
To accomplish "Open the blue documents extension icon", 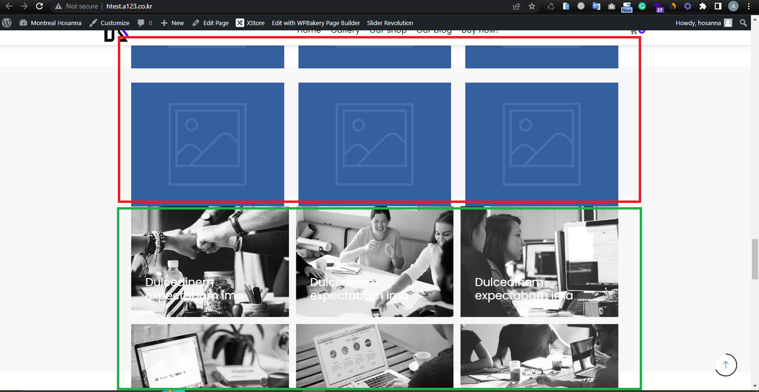I will click(x=566, y=6).
